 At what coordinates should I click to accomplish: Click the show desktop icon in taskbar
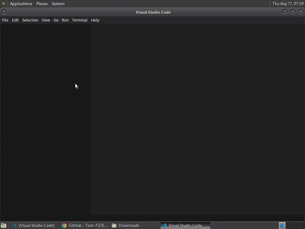point(4,225)
